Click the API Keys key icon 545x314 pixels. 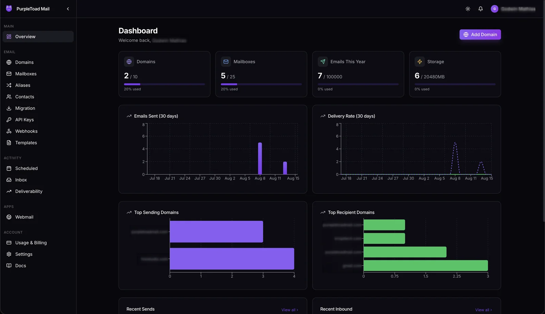click(9, 120)
